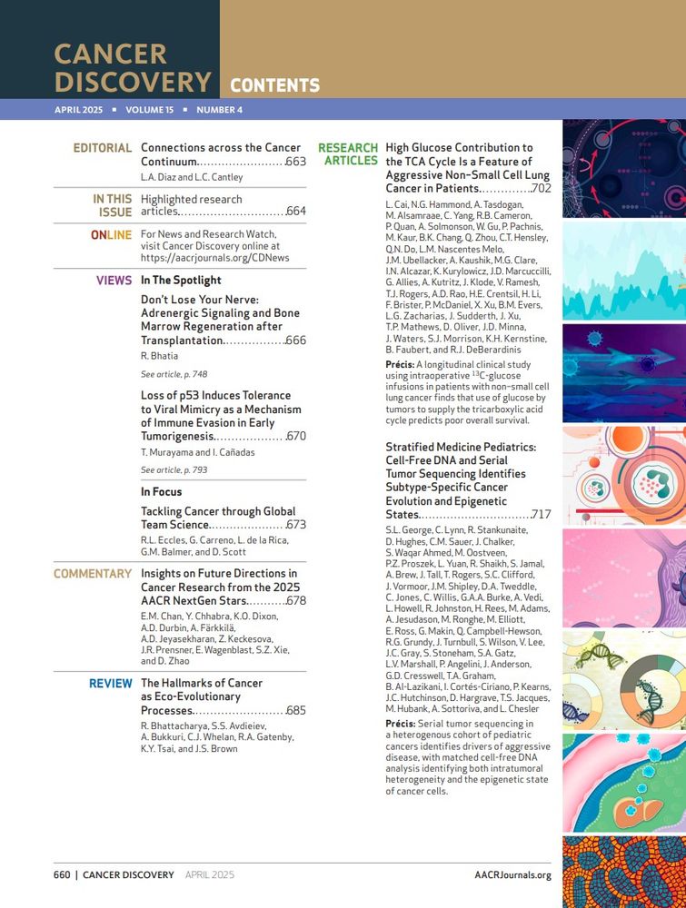Click page number 664
Viewport: 686px width, 908px height.
295,212
